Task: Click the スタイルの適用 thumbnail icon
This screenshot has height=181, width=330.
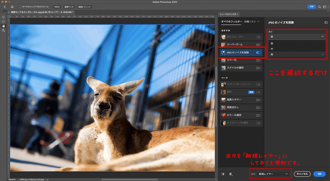Action: tap(223, 68)
